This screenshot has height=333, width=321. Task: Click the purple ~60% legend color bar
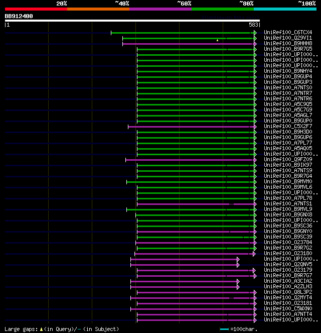[x=160, y=9]
